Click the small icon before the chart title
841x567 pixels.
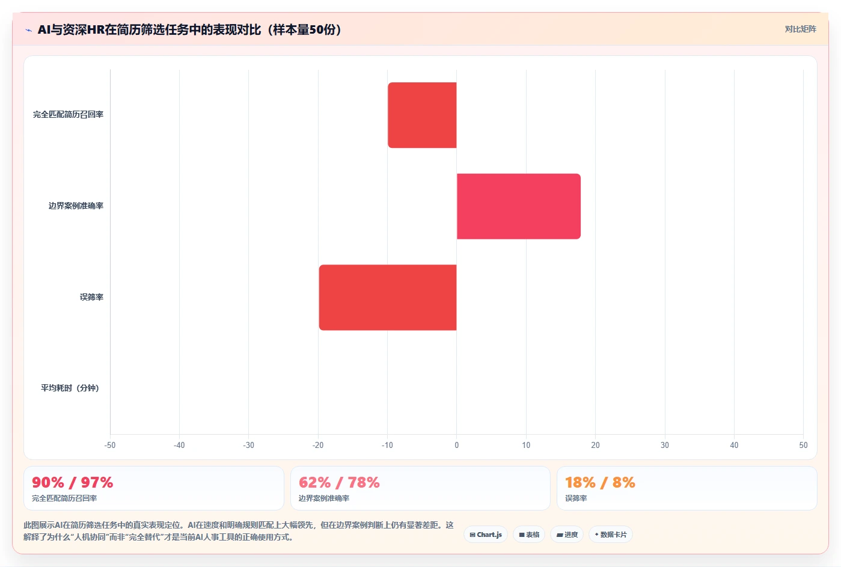pos(28,30)
